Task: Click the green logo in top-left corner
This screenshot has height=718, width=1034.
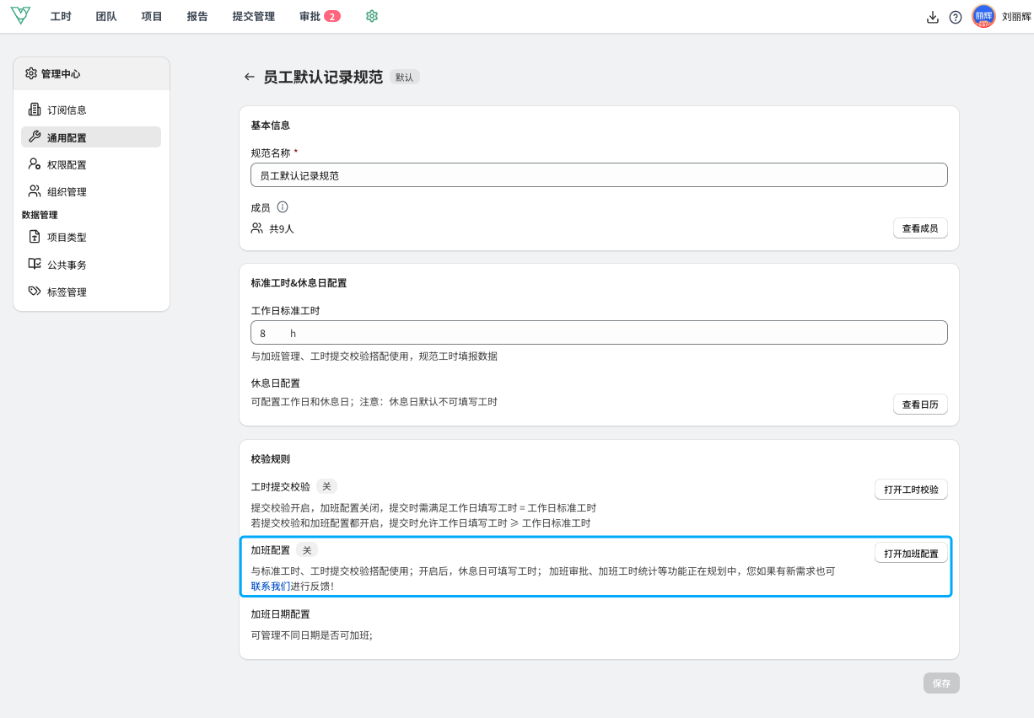Action: coord(20,16)
